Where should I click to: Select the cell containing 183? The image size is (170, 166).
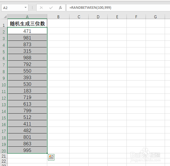point(27,90)
